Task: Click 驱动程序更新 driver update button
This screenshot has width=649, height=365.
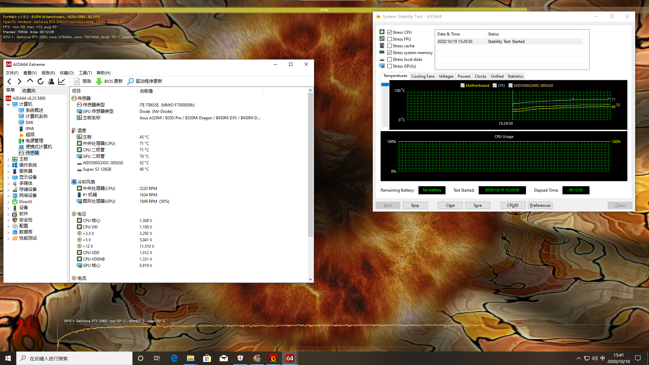Action: tap(145, 81)
